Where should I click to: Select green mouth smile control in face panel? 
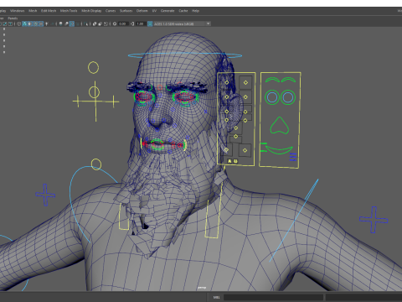point(279,150)
